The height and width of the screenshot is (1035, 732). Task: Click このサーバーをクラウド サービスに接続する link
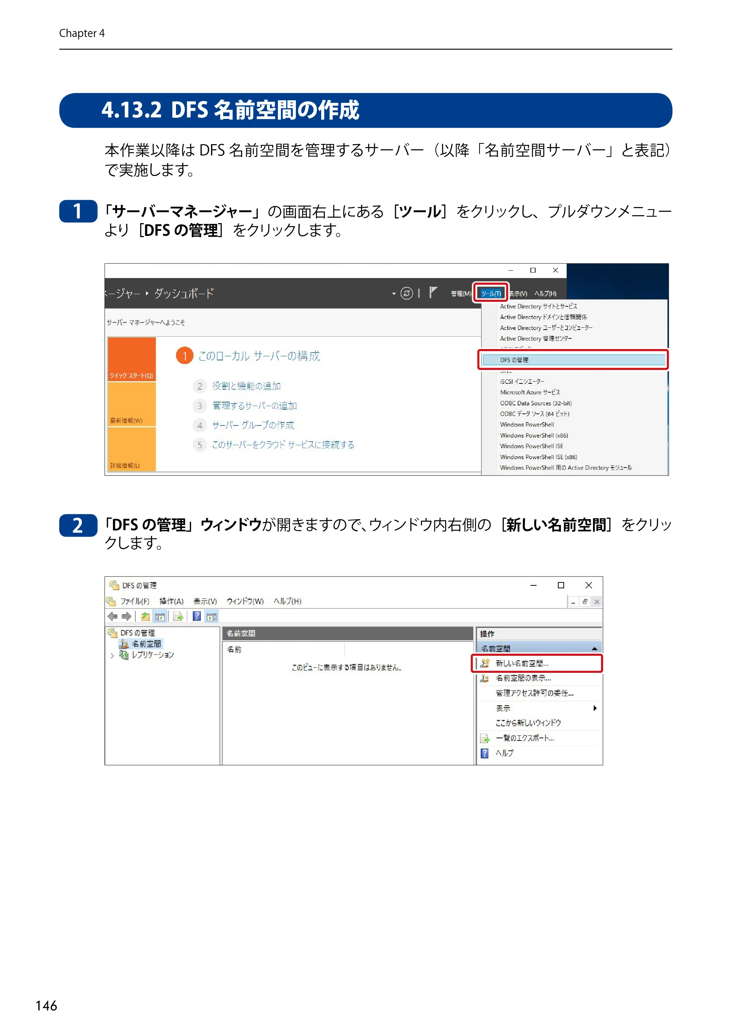tap(283, 445)
